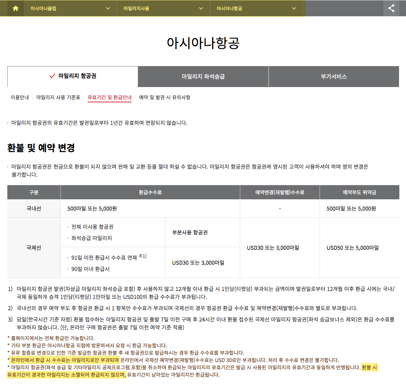The height and width of the screenshot is (384, 406).
Task: Click the 예약부도 위약금 column header
Action: point(359,192)
